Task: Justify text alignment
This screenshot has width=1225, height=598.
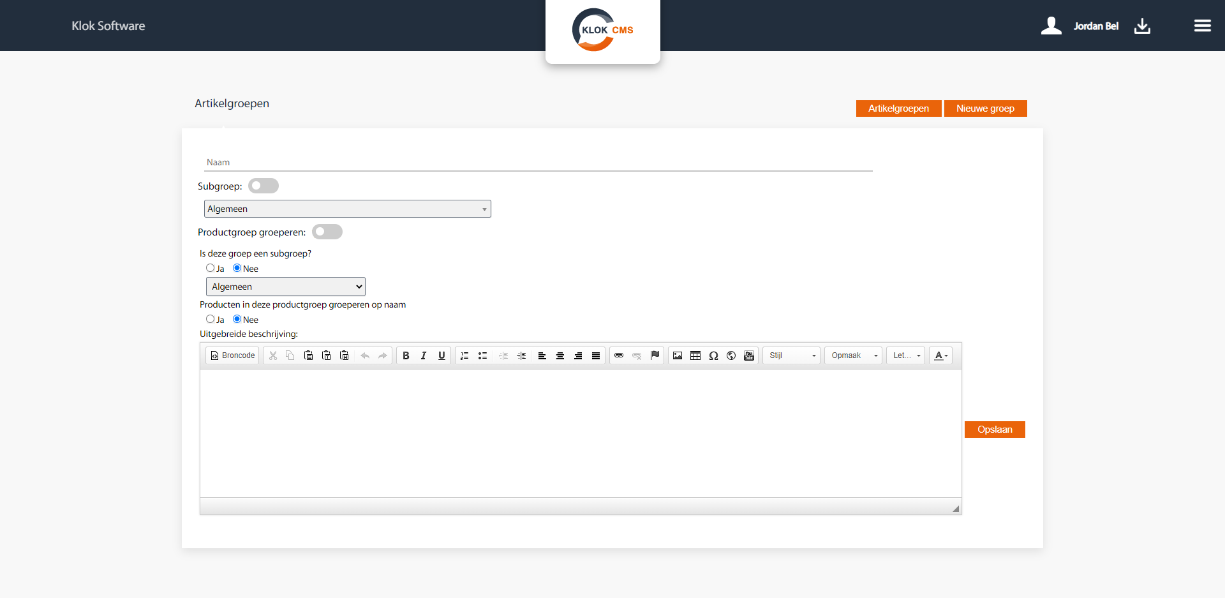Action: click(x=596, y=355)
